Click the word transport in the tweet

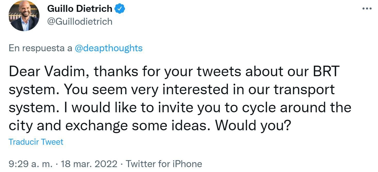304,90
